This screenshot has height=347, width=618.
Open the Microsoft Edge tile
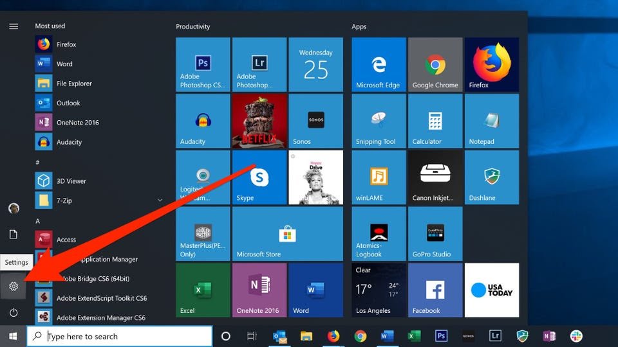[x=379, y=64]
